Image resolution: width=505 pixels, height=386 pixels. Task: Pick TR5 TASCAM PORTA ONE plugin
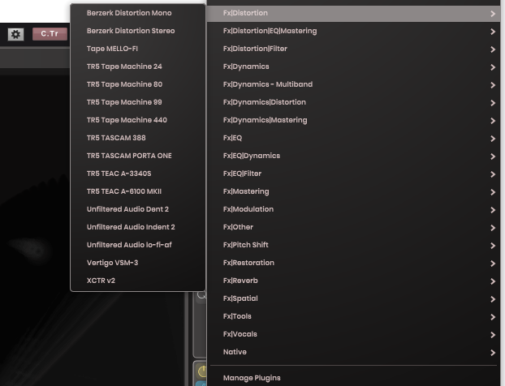point(138,156)
